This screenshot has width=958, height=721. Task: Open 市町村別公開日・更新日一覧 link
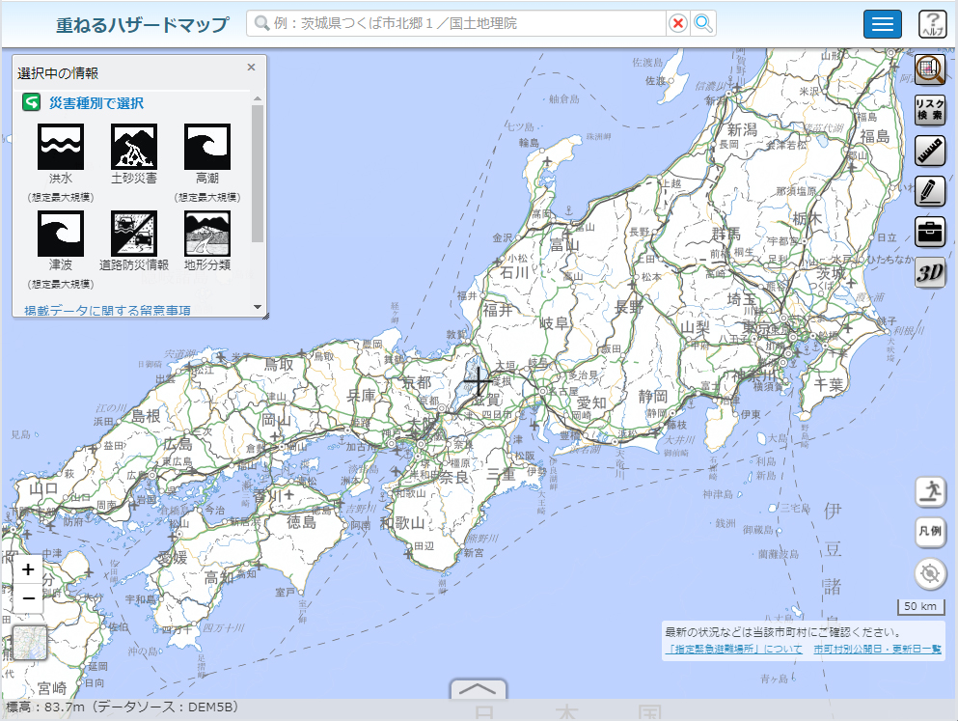(x=877, y=650)
